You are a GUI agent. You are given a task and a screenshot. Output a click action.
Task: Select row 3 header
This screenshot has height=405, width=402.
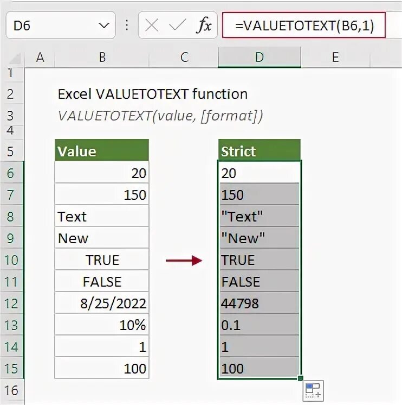coord(12,115)
